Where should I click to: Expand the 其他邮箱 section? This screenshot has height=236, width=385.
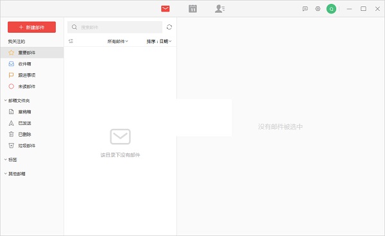pos(5,173)
